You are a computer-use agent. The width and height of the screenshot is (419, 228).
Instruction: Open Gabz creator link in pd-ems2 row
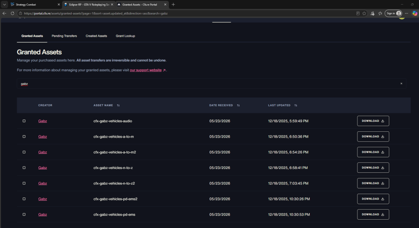(42, 199)
